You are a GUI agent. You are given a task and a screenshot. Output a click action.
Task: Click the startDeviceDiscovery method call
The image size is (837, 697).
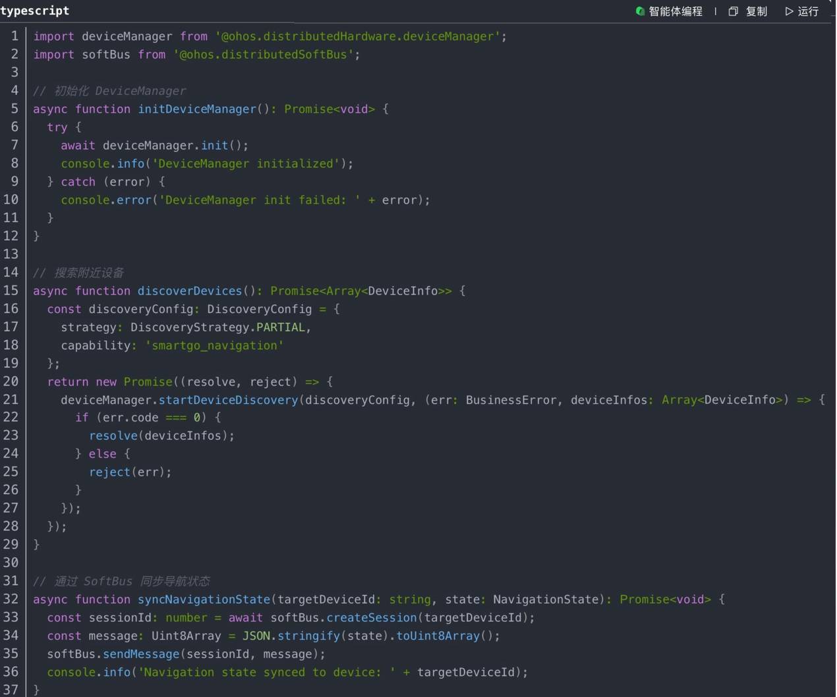(x=228, y=400)
